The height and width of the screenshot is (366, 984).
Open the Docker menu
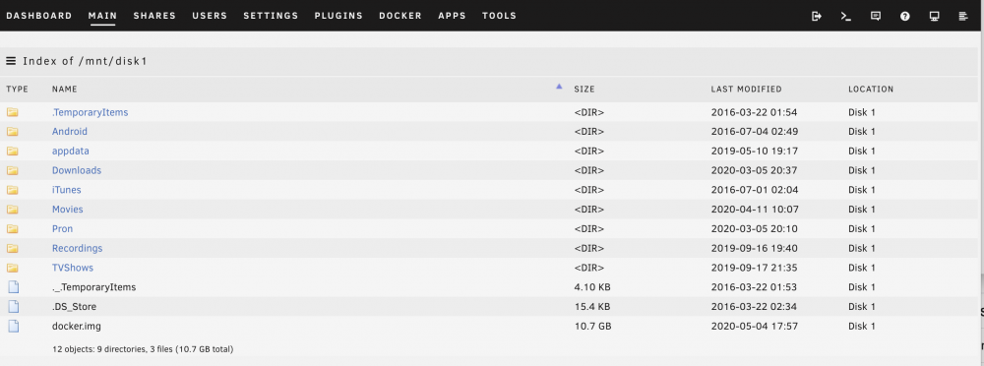pyautogui.click(x=400, y=16)
